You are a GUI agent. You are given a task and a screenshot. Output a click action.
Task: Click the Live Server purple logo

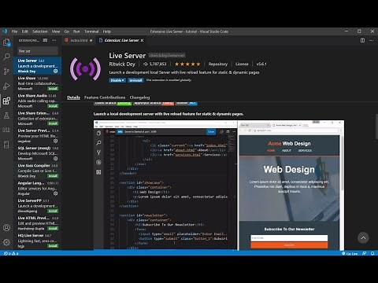click(x=85, y=69)
